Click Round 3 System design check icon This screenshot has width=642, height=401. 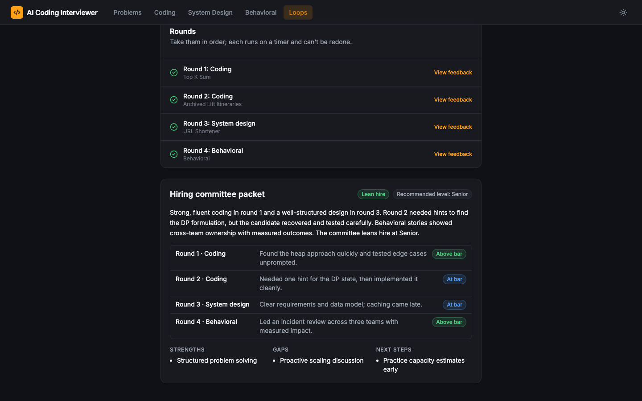tap(174, 127)
